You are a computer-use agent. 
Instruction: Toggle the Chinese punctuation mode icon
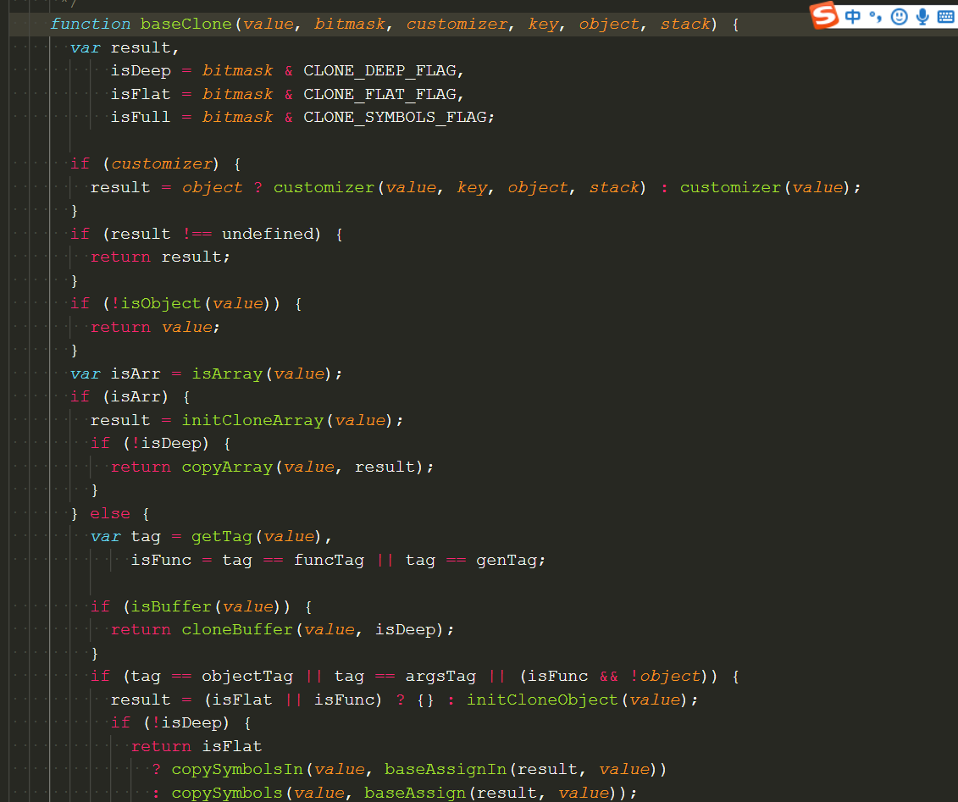[x=876, y=16]
